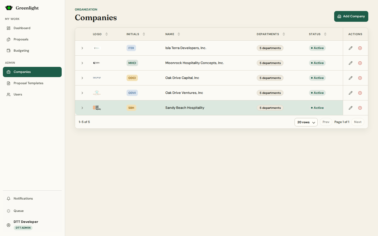The height and width of the screenshot is (236, 378).
Task: Delete Moonrock Hospitality Concepts via red icon
Action: pos(360,63)
